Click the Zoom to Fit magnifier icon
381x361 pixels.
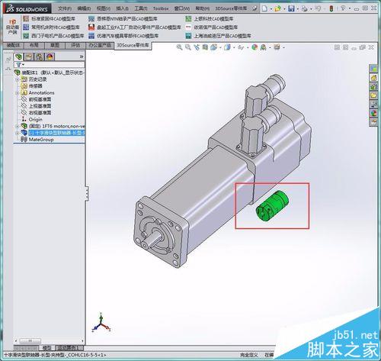pyautogui.click(x=179, y=47)
